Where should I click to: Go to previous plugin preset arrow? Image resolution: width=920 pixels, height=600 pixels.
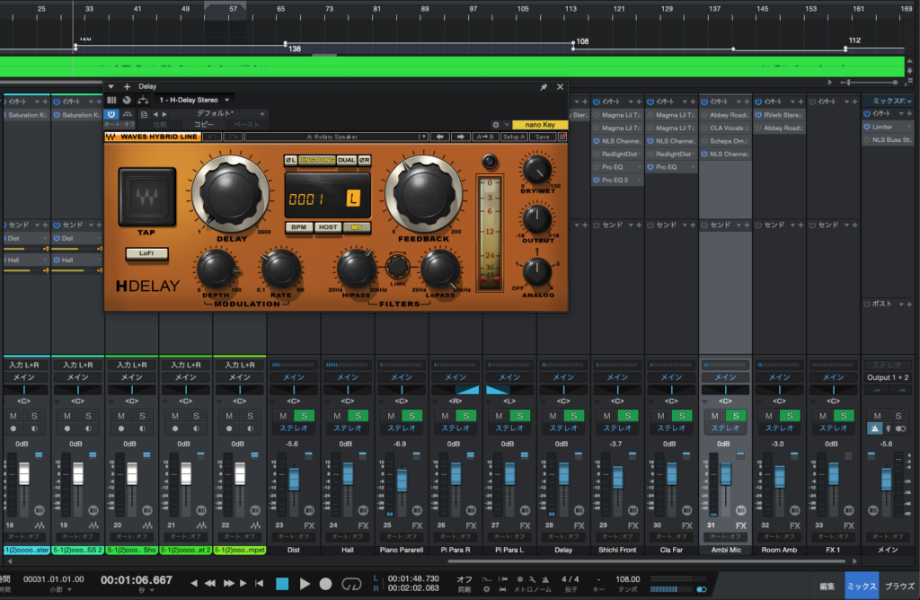pos(155,114)
